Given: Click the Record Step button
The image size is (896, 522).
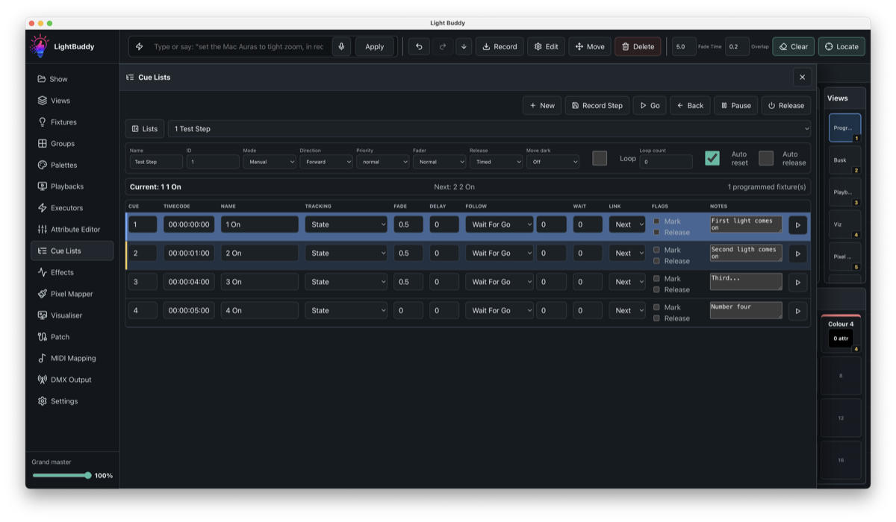Looking at the screenshot, I should click(597, 106).
